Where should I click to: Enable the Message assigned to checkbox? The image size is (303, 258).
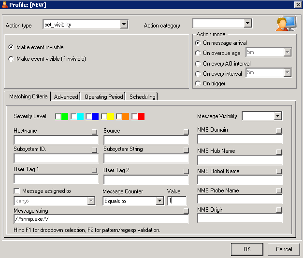pos(17,191)
